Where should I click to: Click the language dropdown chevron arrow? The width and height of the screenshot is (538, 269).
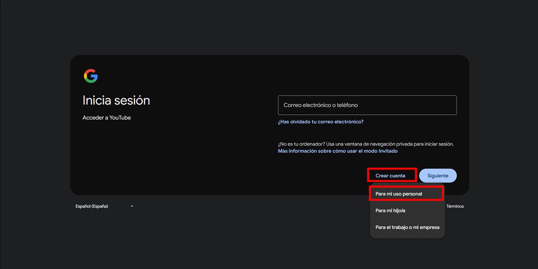click(131, 206)
